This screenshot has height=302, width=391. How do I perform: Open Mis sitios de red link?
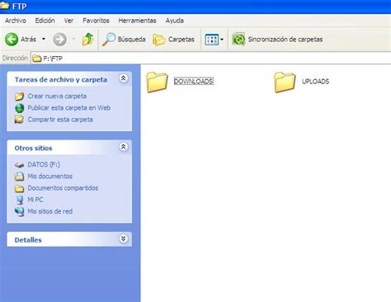(50, 211)
